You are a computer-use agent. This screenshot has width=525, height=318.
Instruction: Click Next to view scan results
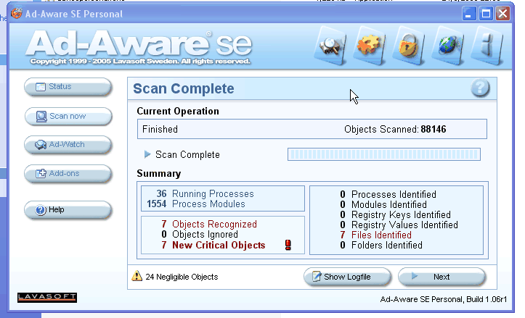point(442,277)
